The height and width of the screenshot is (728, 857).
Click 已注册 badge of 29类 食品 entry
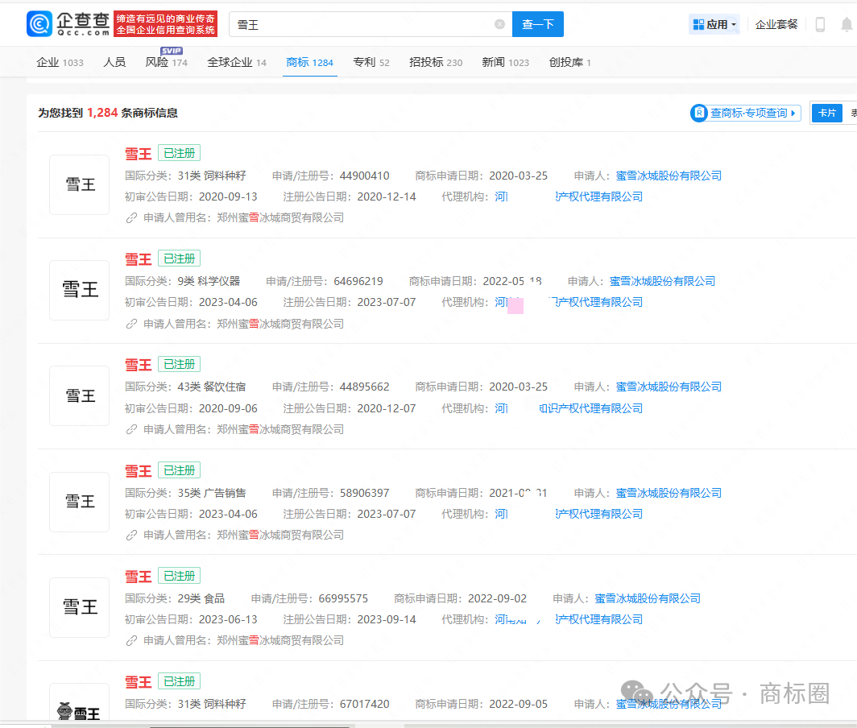[x=180, y=576]
